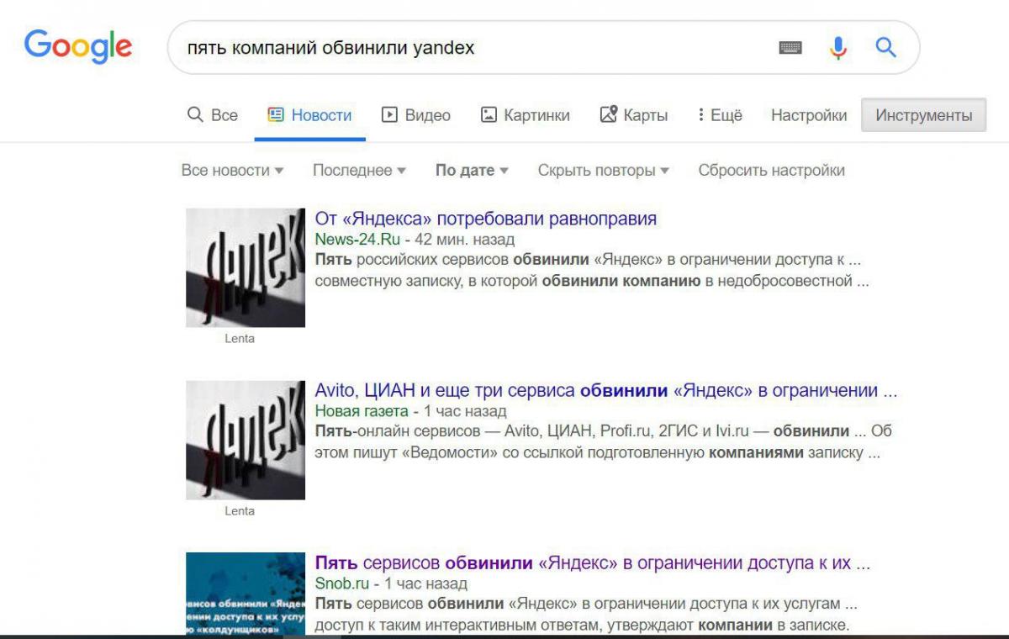1009x639 pixels.
Task: Click the Google logo
Action: (x=78, y=46)
